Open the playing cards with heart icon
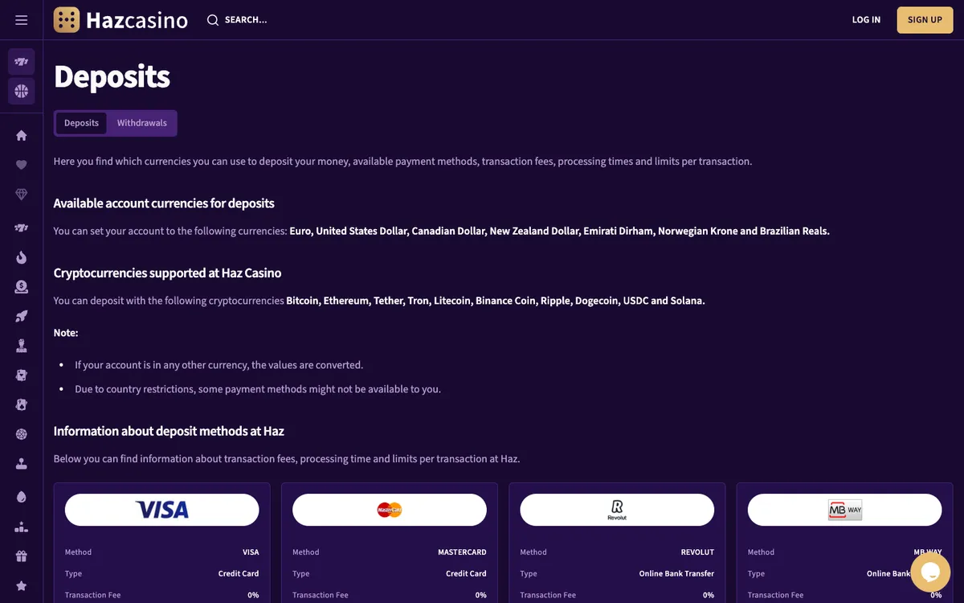The height and width of the screenshot is (603, 964). 22,375
